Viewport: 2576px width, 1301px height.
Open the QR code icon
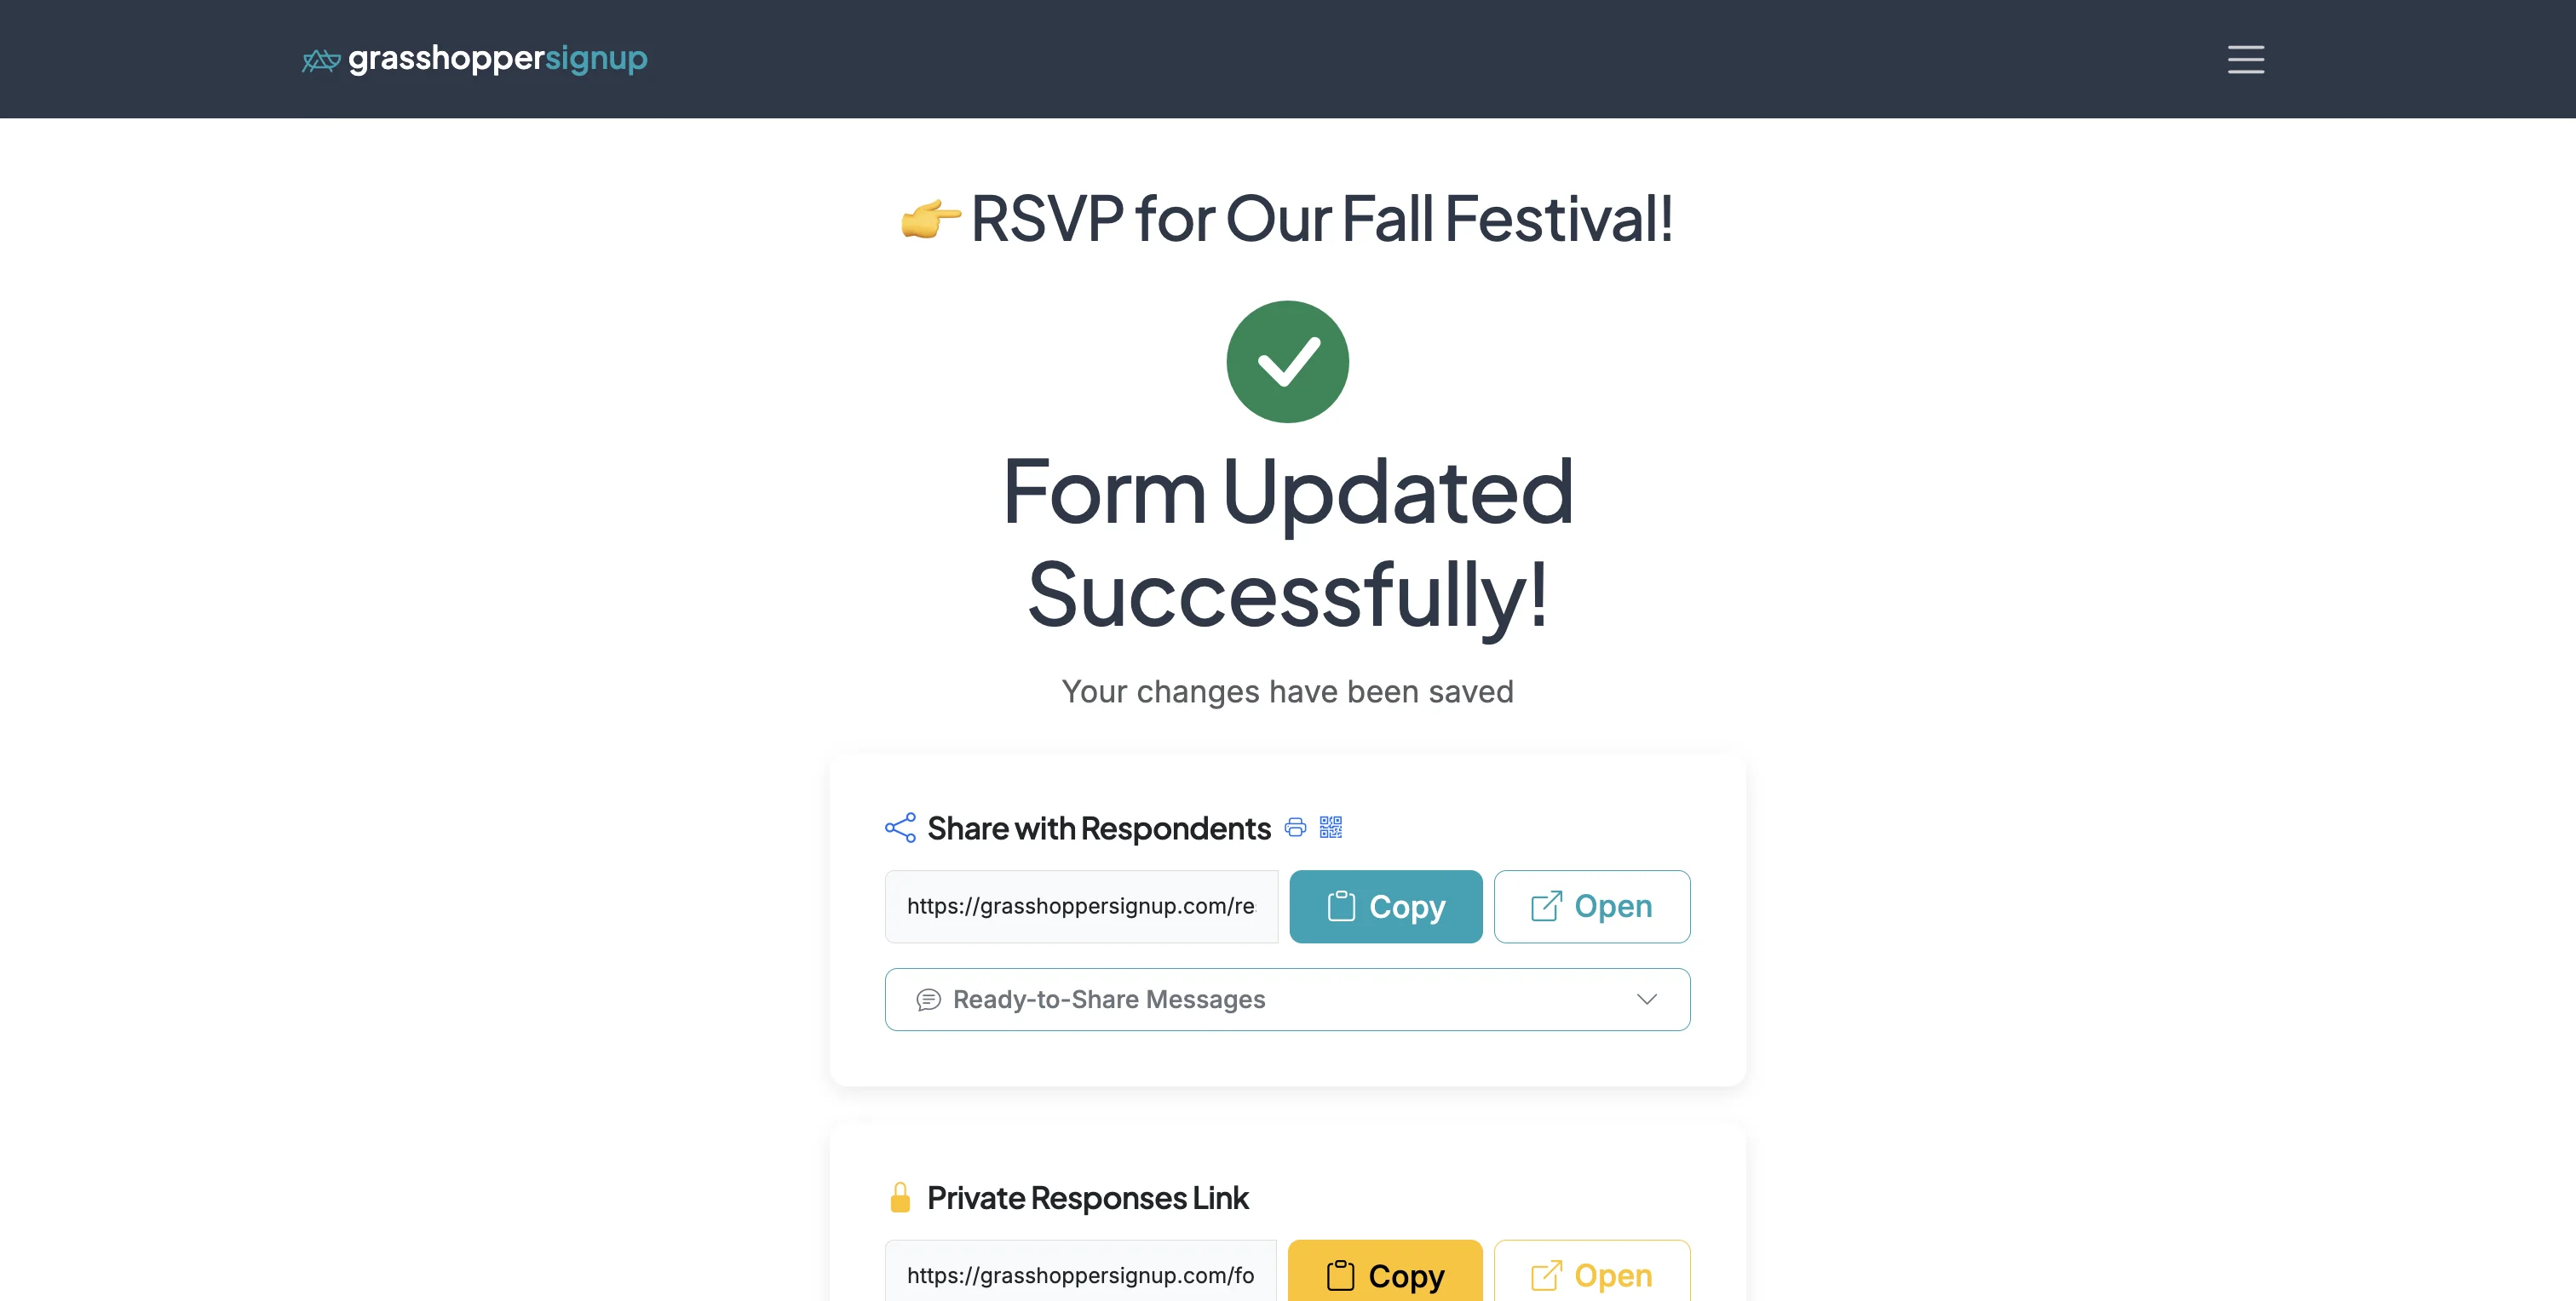click(1331, 828)
